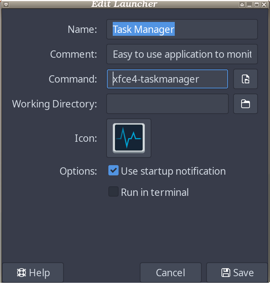Cancel editing the launcher
The width and height of the screenshot is (270, 285).
pyautogui.click(x=170, y=273)
